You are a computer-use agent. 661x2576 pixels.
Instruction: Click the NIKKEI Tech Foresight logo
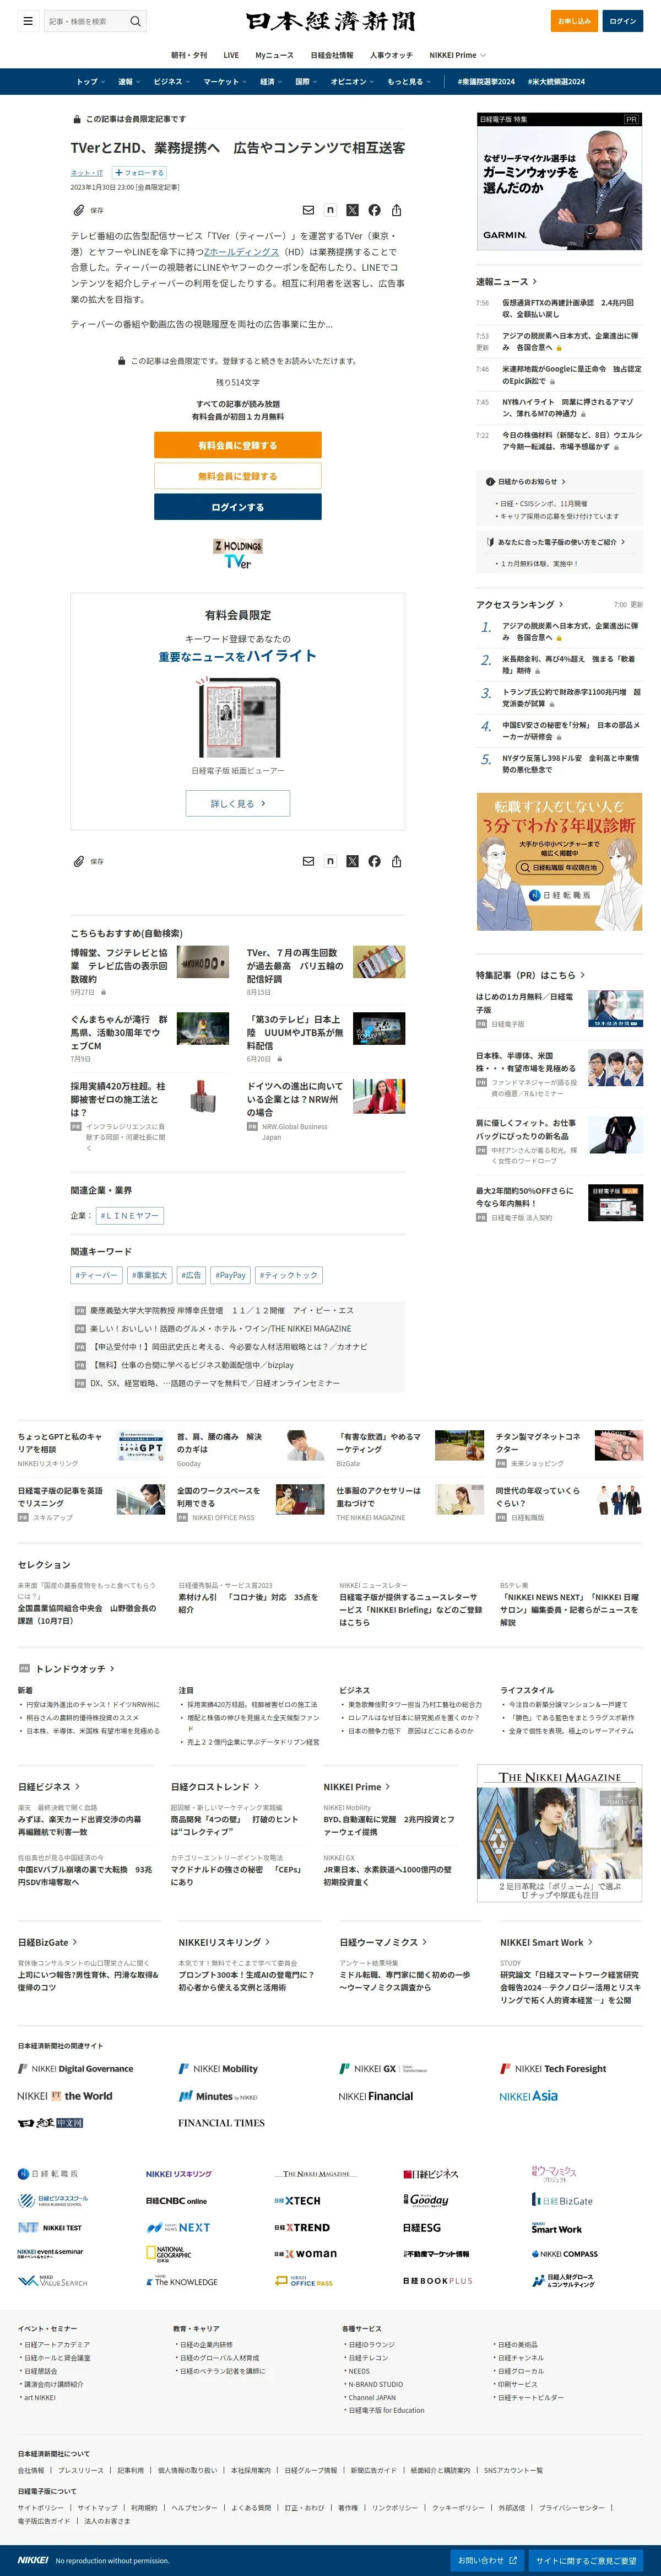tap(553, 2069)
